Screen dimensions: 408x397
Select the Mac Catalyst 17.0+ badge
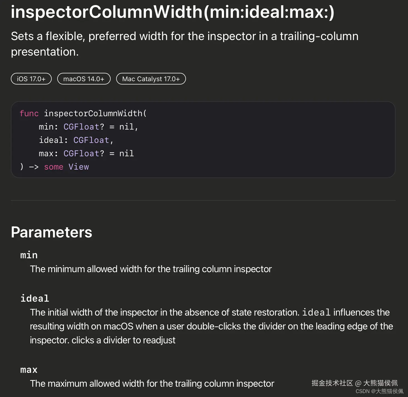click(151, 79)
